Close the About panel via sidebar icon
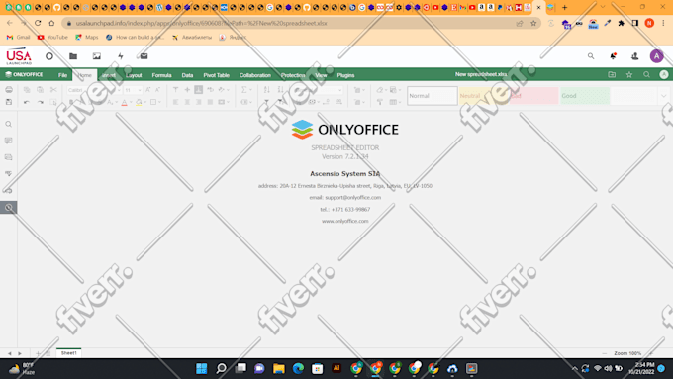673x379 pixels. (x=9, y=208)
